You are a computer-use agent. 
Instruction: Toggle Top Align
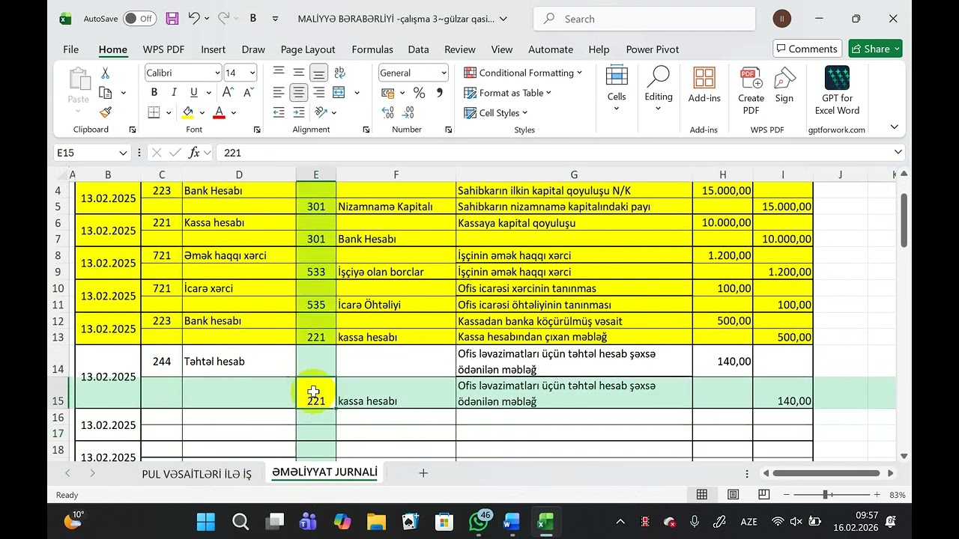pyautogui.click(x=279, y=72)
